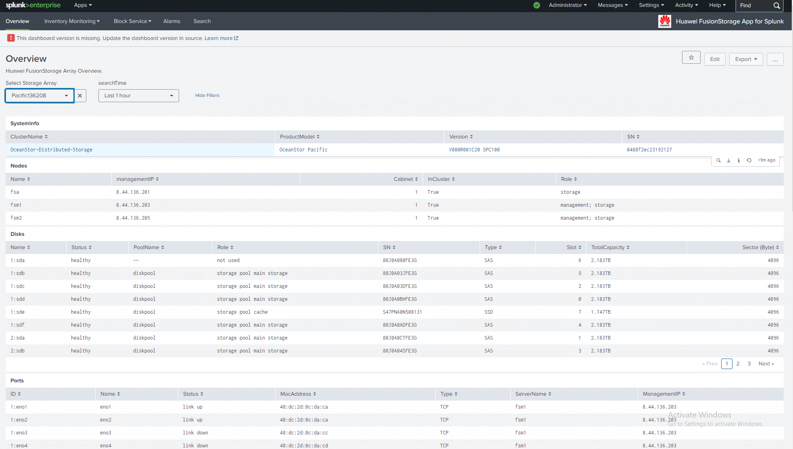This screenshot has width=793, height=449.
Task: Click the SSD serial S47PNA0N508131
Action: click(402, 312)
